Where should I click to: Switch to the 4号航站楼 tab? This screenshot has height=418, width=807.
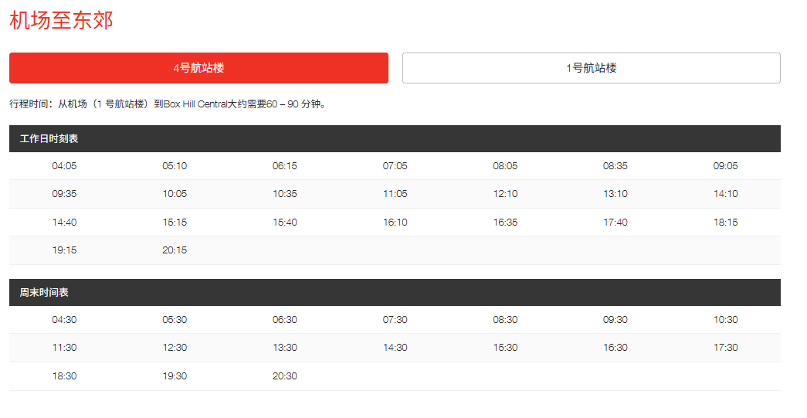[x=198, y=68]
